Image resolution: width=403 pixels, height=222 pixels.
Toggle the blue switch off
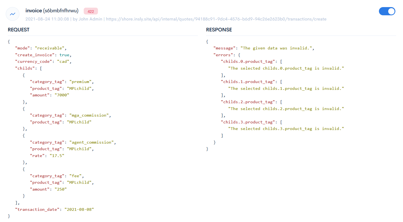pyautogui.click(x=387, y=11)
